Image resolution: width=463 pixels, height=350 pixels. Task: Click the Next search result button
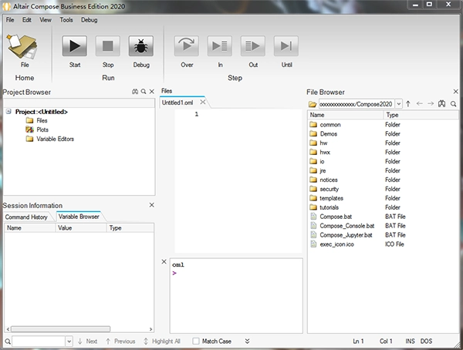[x=88, y=342]
